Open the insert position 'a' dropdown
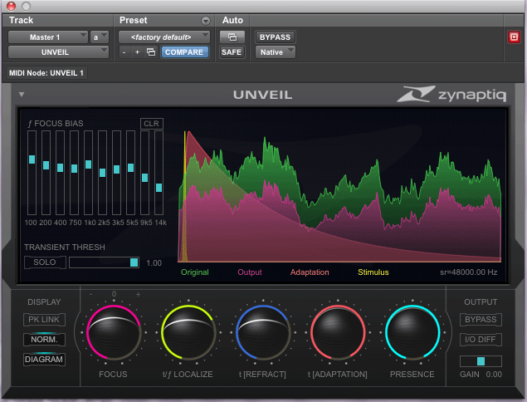The width and height of the screenshot is (527, 402). coord(100,37)
